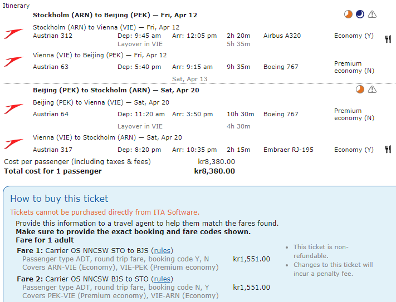Open the rules link for Fare 1
Image resolution: width=396 pixels, height=302 pixels.
[x=162, y=250]
